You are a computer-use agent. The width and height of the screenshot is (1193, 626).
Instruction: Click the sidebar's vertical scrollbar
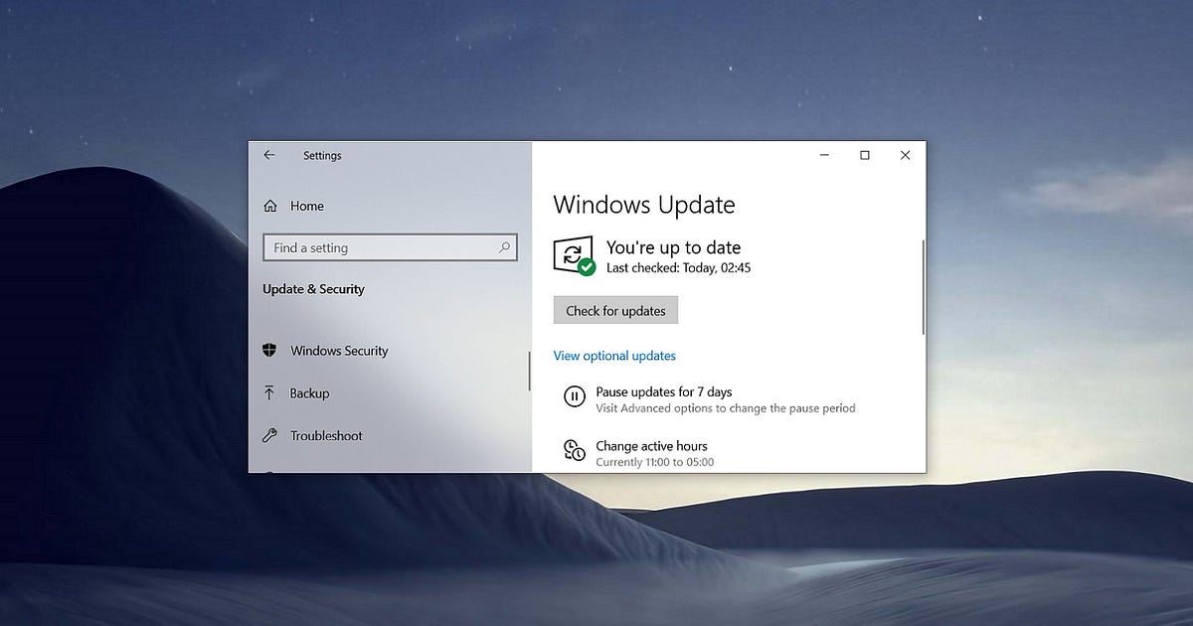click(529, 372)
